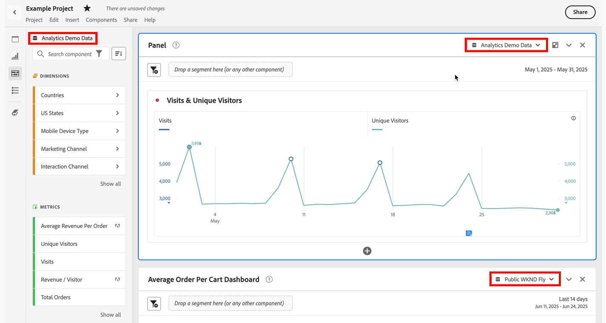Click the segment filter icon in first panel

[154, 70]
